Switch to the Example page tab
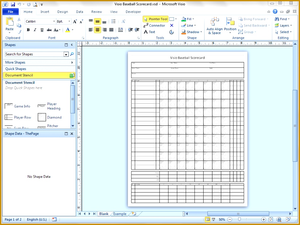300x225 pixels. point(120,214)
